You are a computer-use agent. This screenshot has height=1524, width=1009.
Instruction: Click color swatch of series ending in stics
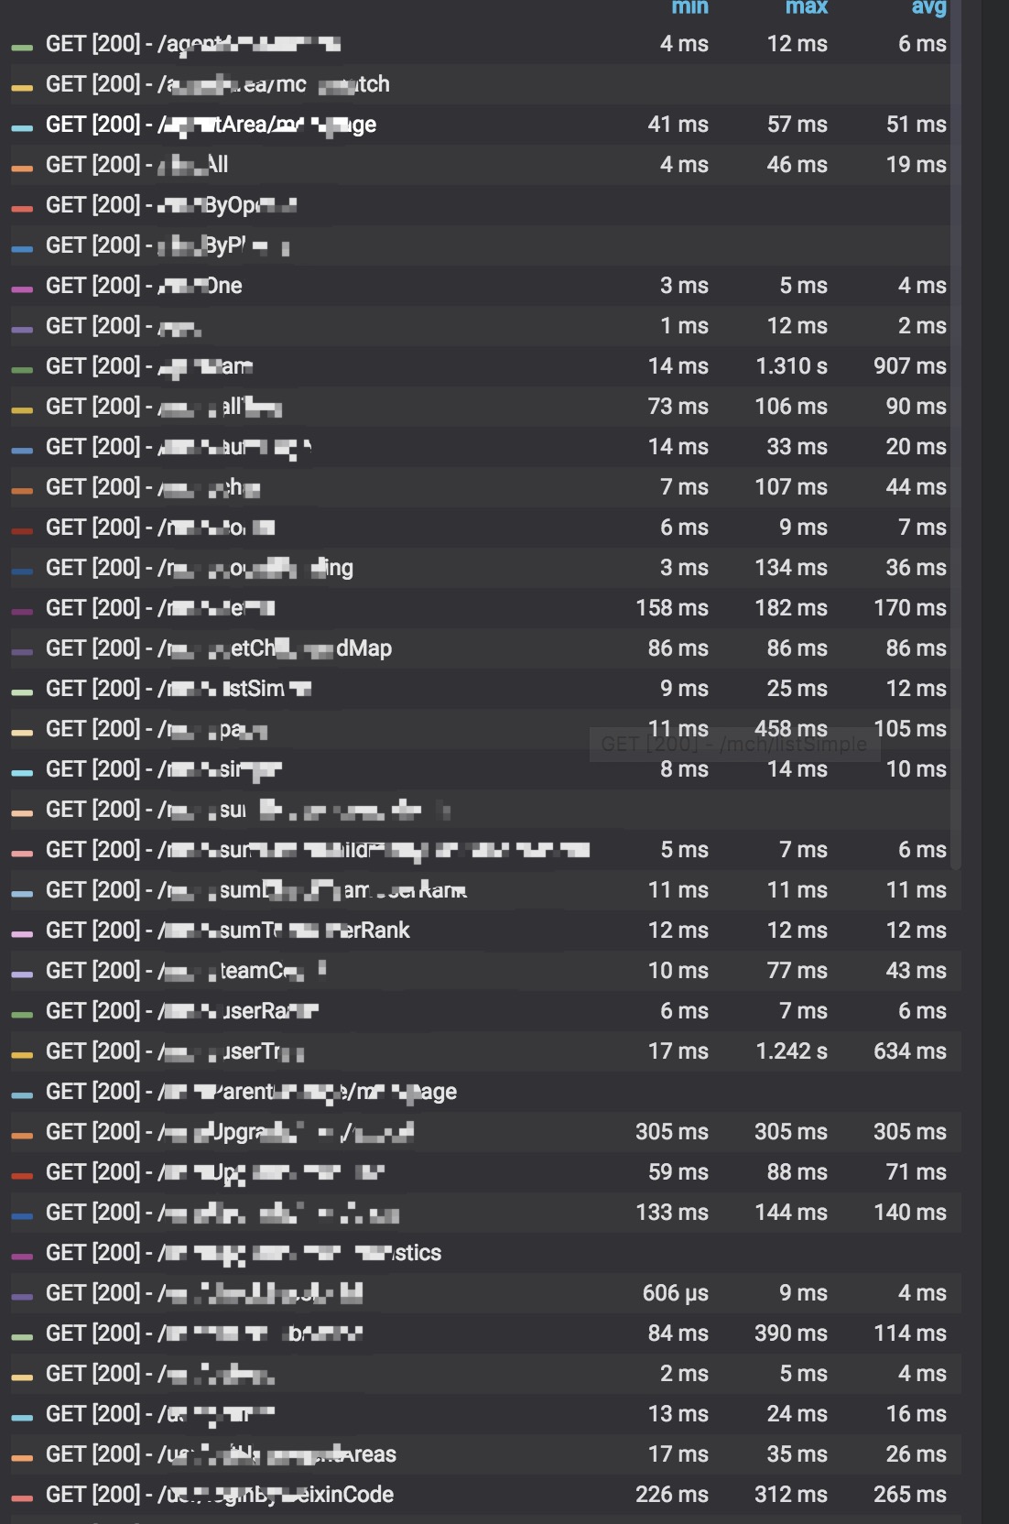click(22, 1256)
